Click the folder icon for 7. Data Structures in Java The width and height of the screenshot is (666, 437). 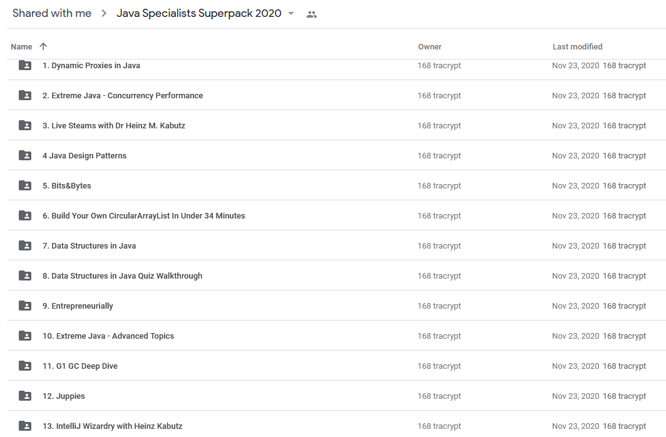click(25, 245)
